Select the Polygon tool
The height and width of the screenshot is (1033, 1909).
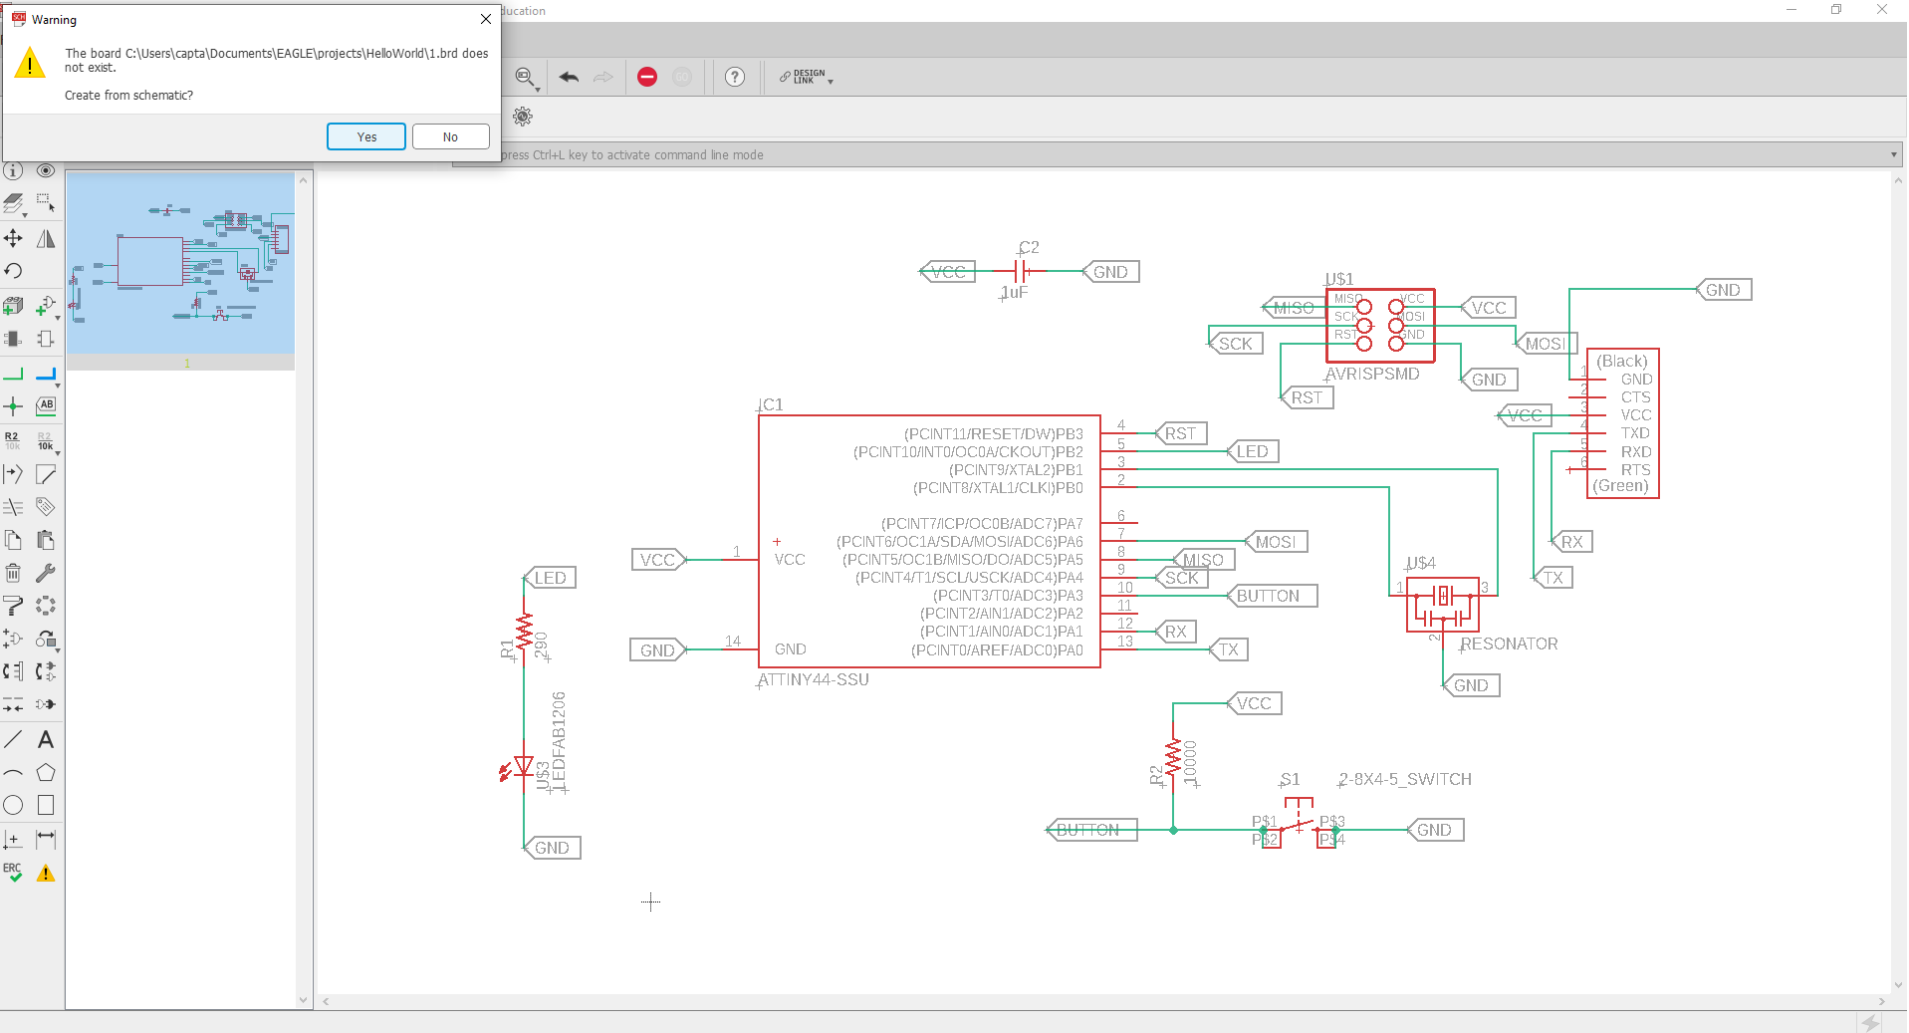(46, 773)
